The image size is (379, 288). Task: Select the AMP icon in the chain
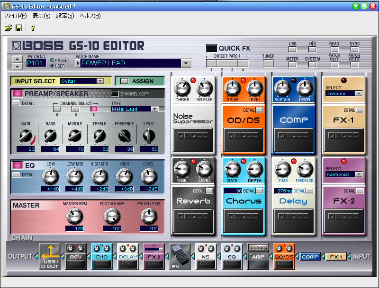(x=258, y=257)
